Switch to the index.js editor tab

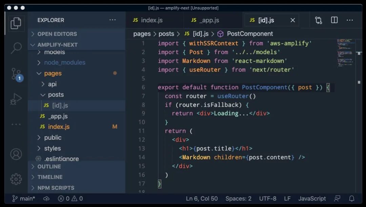155,20
